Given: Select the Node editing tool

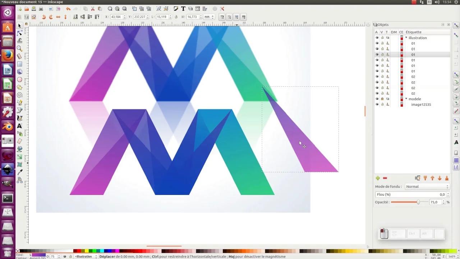Looking at the screenshot, I should point(19,33).
